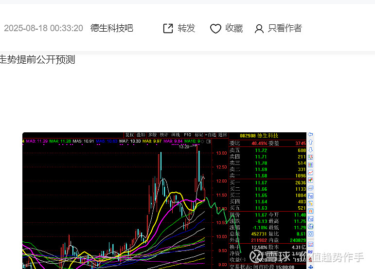Click 返回 to go back
This screenshot has width=375, height=269.
pos(222,135)
